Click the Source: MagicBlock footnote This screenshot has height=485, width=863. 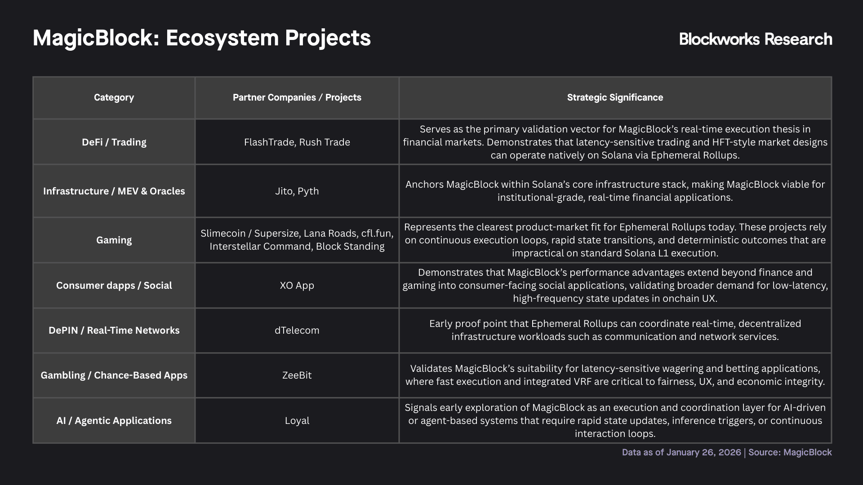[x=790, y=452]
